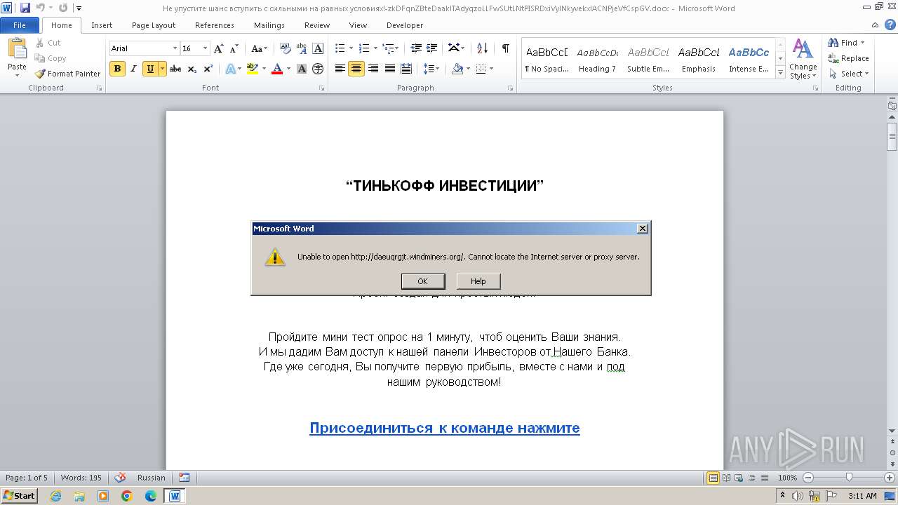Click Line Spacing icon
The height and width of the screenshot is (505, 898).
click(429, 69)
